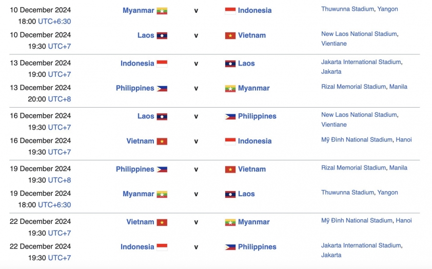Click Laos flag in Indonesia v Laos row
The height and width of the screenshot is (269, 432).
tap(230, 64)
